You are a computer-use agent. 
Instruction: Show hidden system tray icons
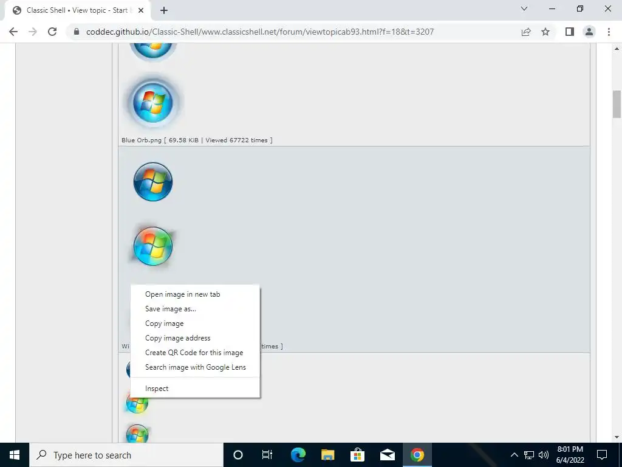514,455
